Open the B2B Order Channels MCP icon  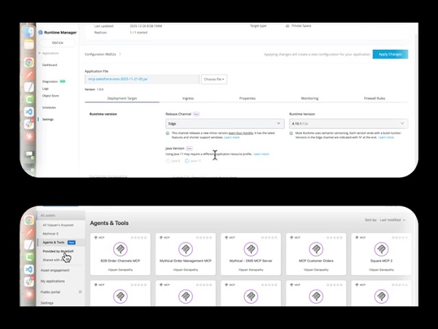(120, 249)
